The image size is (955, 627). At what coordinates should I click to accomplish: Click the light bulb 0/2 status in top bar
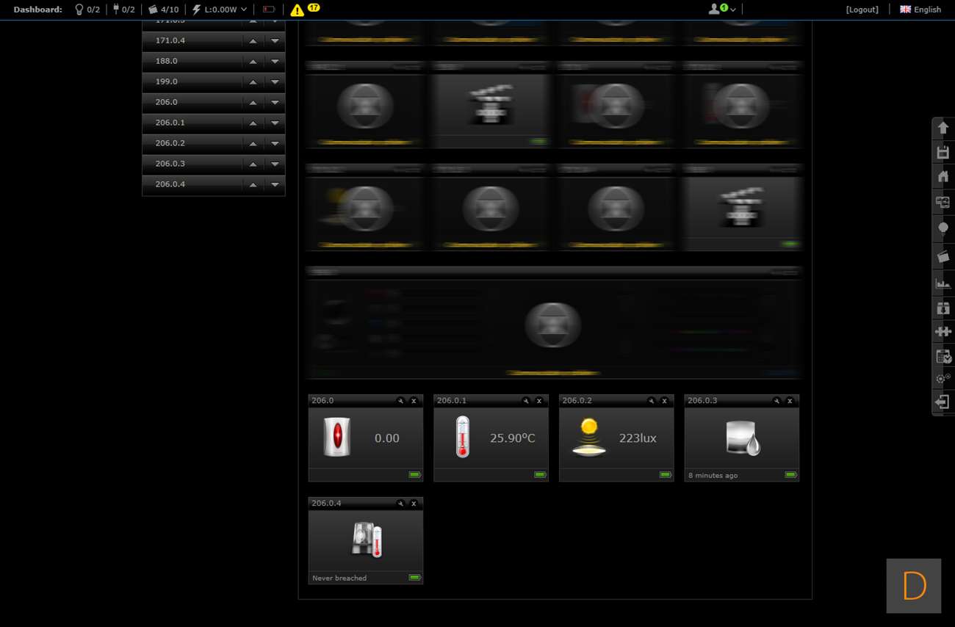(x=87, y=10)
